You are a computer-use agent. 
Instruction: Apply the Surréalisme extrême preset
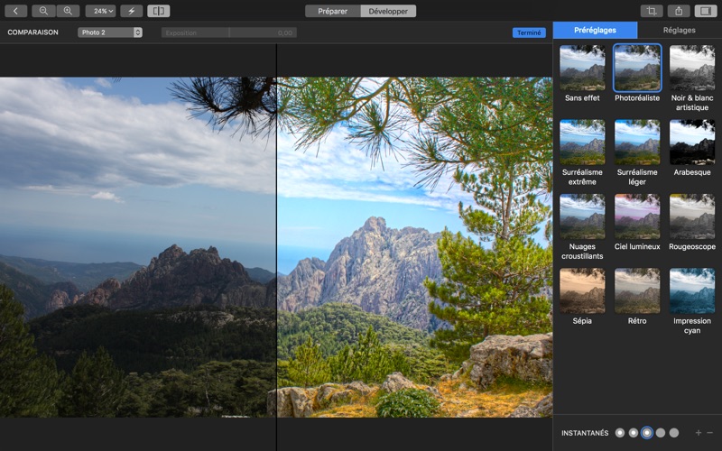pos(582,152)
